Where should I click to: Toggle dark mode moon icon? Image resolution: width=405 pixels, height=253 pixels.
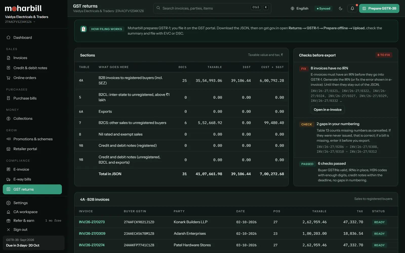pyautogui.click(x=340, y=8)
